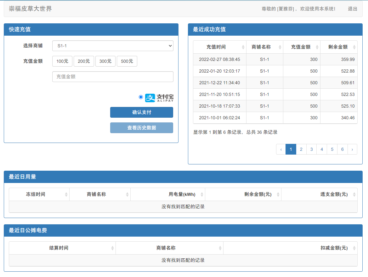Click the 确认支付 confirm payment button
This screenshot has height=277, width=368.
(x=141, y=112)
